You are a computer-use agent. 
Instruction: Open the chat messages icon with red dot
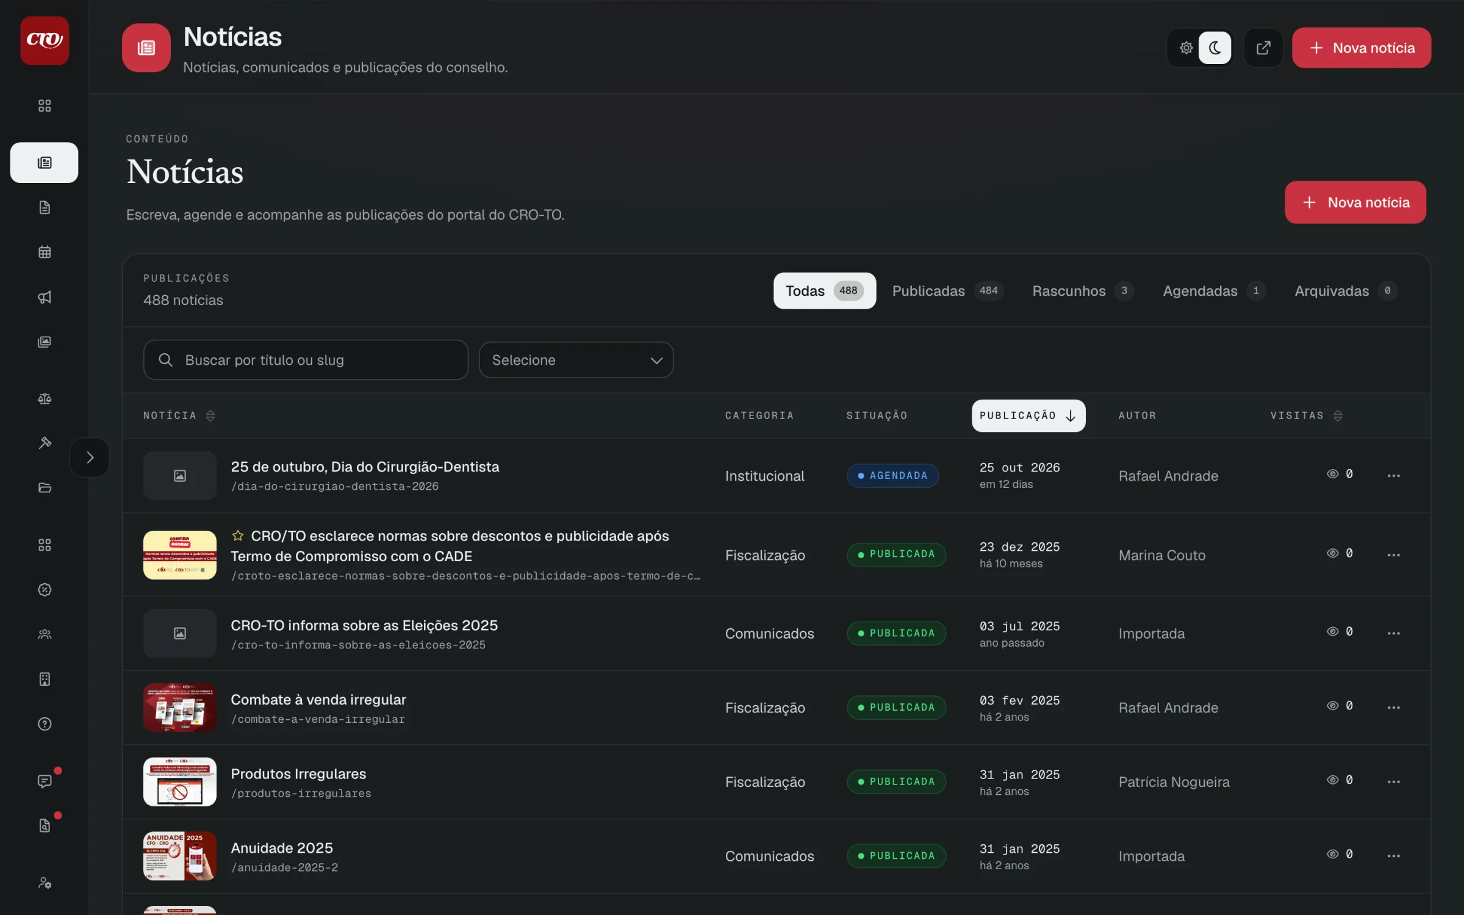[45, 781]
